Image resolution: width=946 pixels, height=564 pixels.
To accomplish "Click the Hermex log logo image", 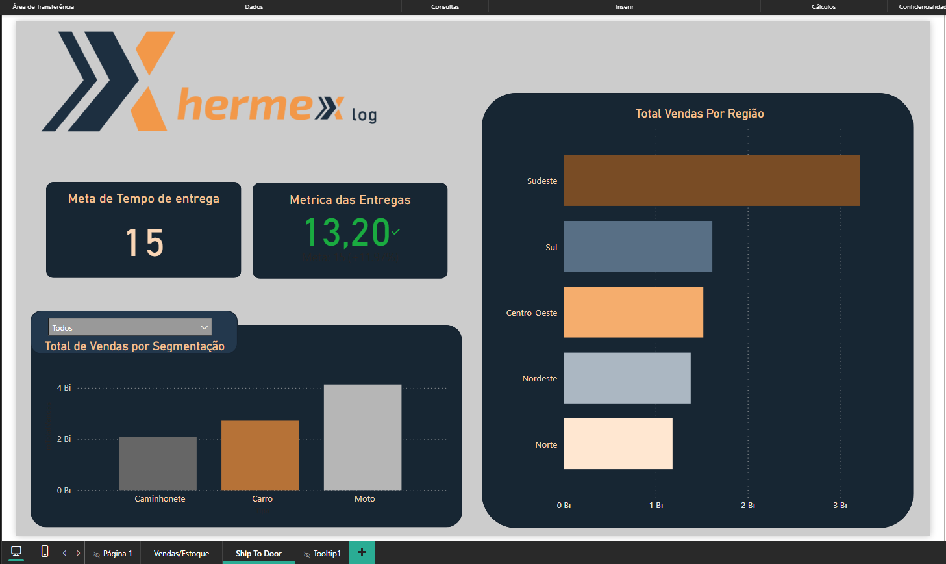I will tap(209, 81).
